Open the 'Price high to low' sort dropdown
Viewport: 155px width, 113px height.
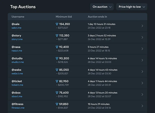(131, 7)
